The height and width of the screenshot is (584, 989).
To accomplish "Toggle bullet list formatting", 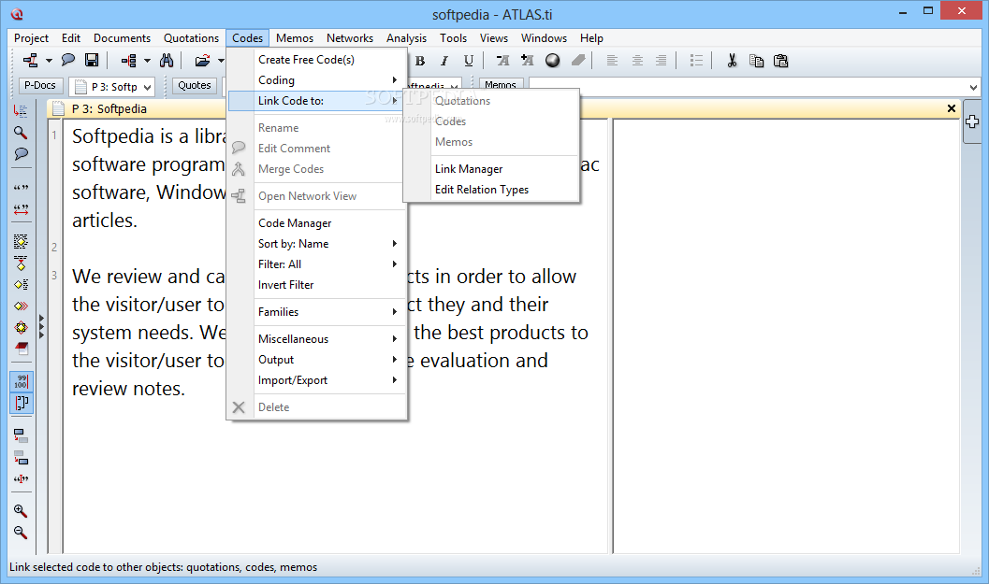I will click(x=696, y=61).
